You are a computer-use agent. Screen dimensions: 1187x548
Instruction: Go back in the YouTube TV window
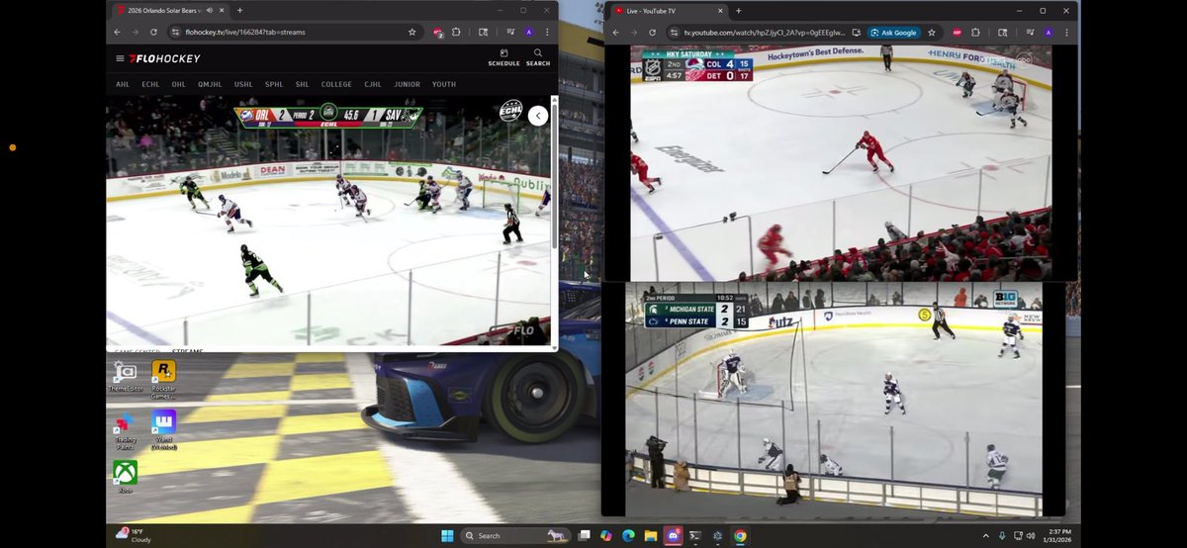[x=615, y=32]
